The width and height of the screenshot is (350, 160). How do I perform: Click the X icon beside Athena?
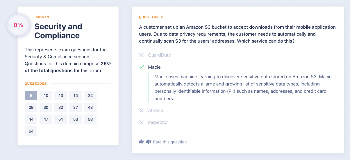pos(142,110)
